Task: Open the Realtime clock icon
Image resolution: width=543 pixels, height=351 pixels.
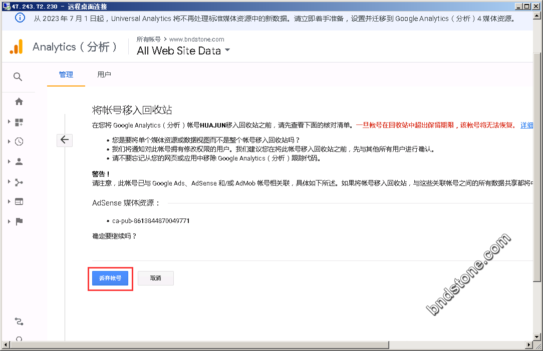Action: click(x=19, y=141)
